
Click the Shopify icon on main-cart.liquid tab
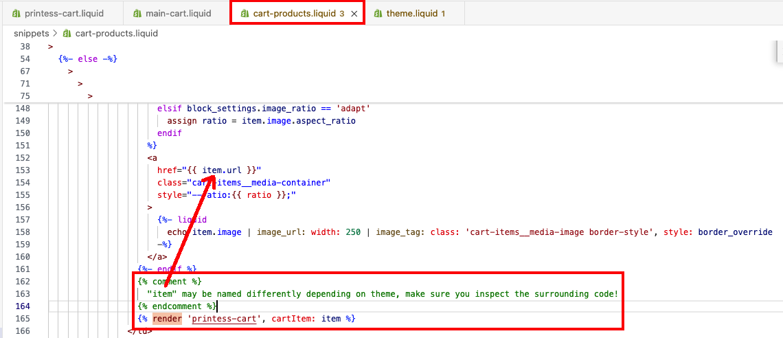click(x=137, y=14)
